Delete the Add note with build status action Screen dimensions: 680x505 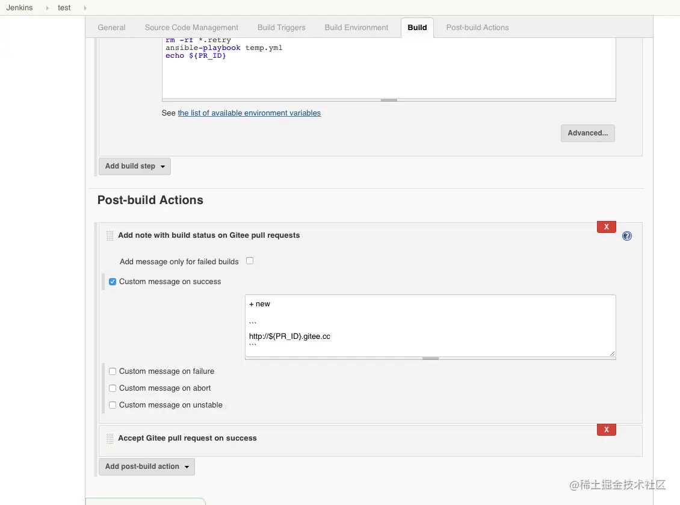[x=606, y=227]
